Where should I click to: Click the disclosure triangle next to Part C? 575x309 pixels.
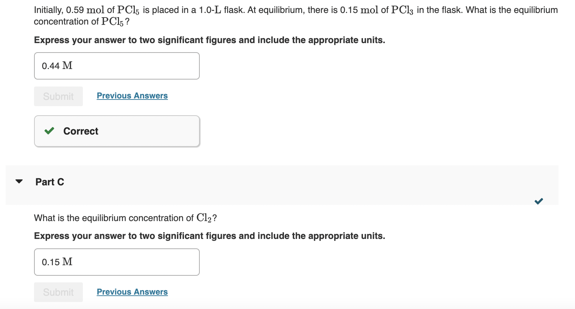tap(19, 181)
